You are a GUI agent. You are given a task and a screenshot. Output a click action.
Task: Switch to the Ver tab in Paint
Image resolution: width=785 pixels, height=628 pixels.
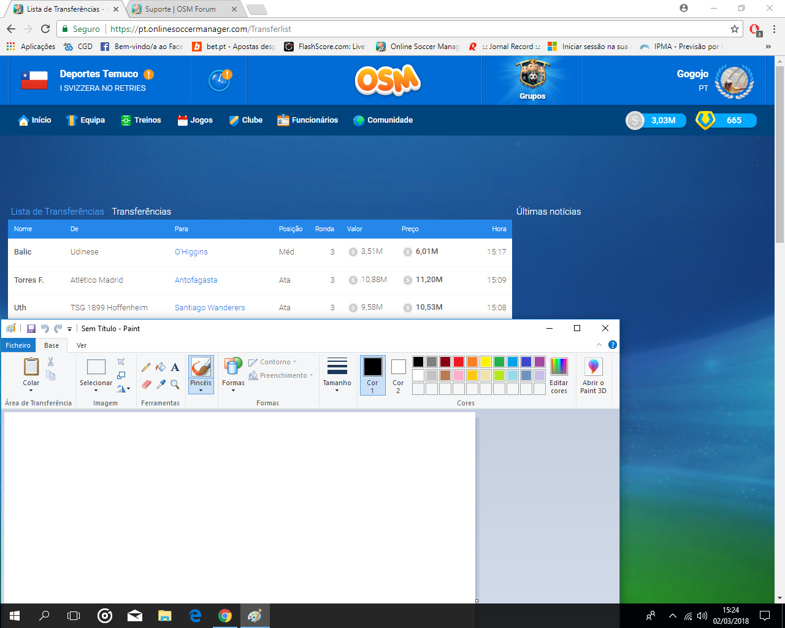[x=82, y=345]
